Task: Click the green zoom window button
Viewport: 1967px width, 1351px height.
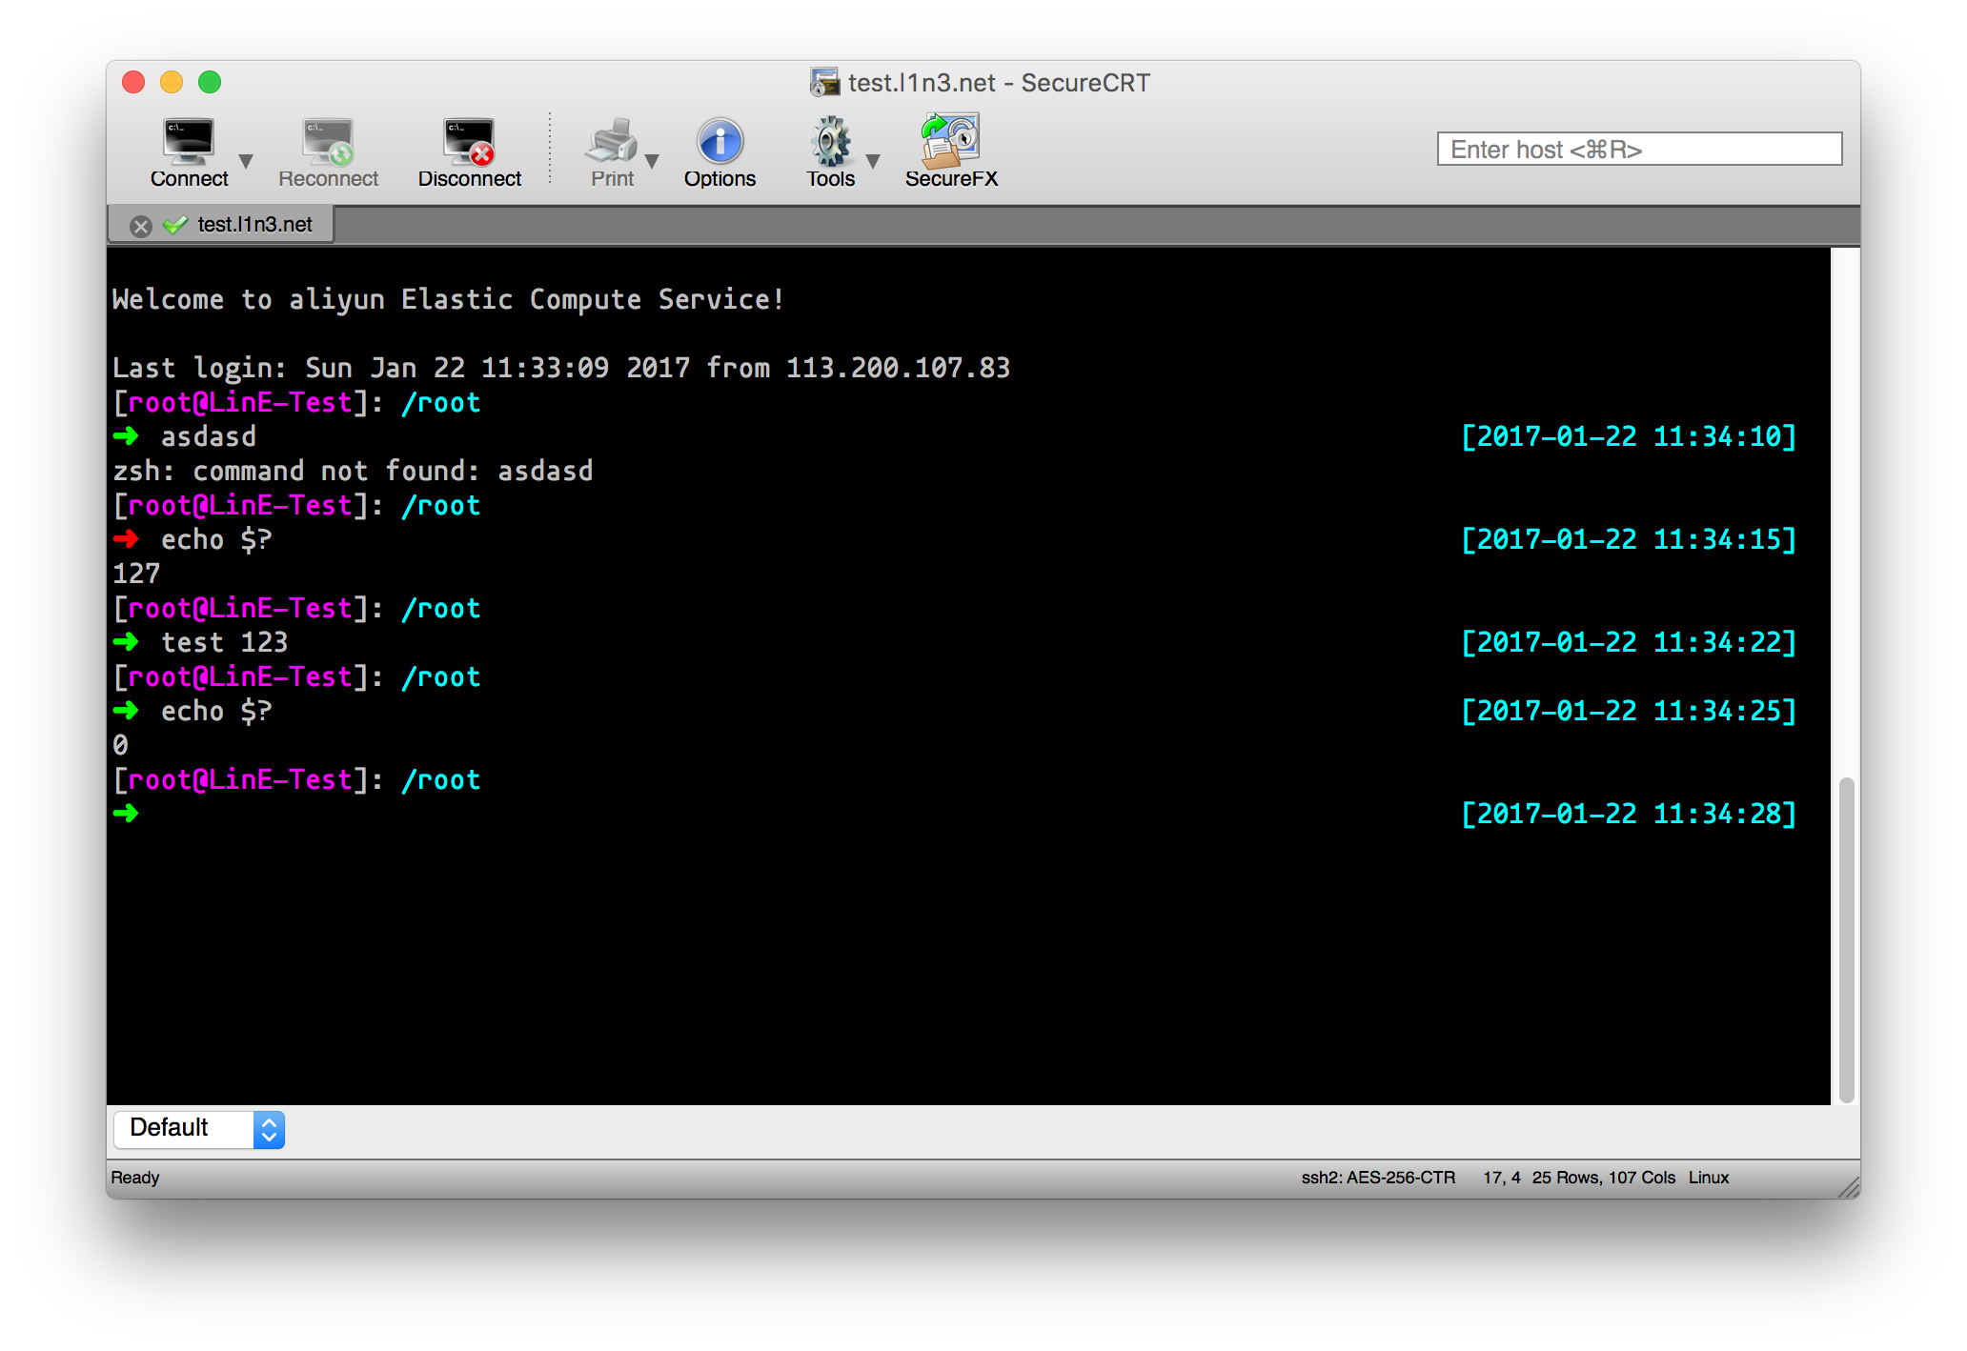Action: (210, 83)
